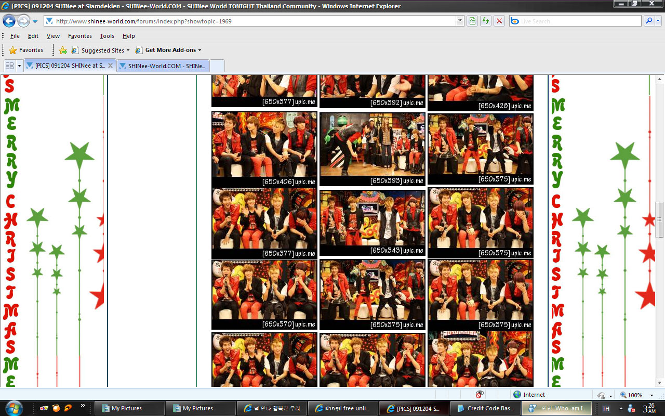Open the 'Who am I.' taskbar window

click(x=556, y=408)
